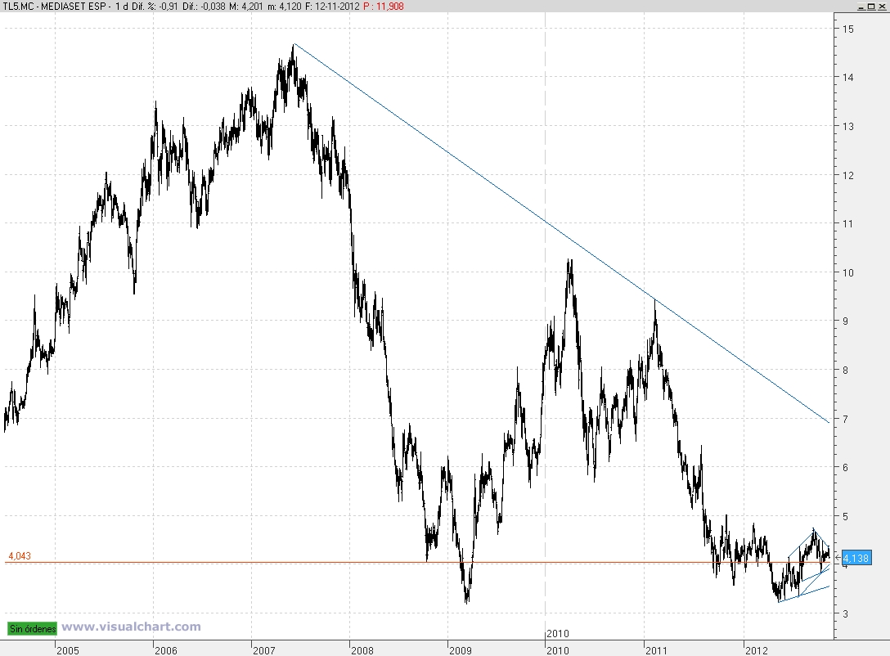The height and width of the screenshot is (656, 890).
Task: Select the descending blue trendline at its end near 7
Action: tap(826, 420)
